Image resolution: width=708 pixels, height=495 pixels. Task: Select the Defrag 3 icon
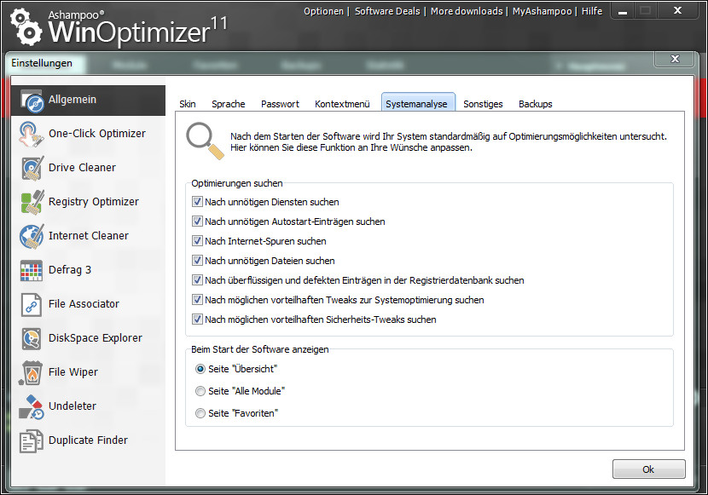32,270
